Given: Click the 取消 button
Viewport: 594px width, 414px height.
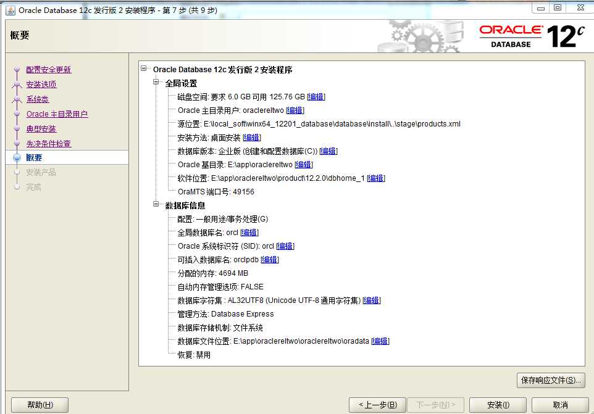Looking at the screenshot, I should click(x=560, y=405).
